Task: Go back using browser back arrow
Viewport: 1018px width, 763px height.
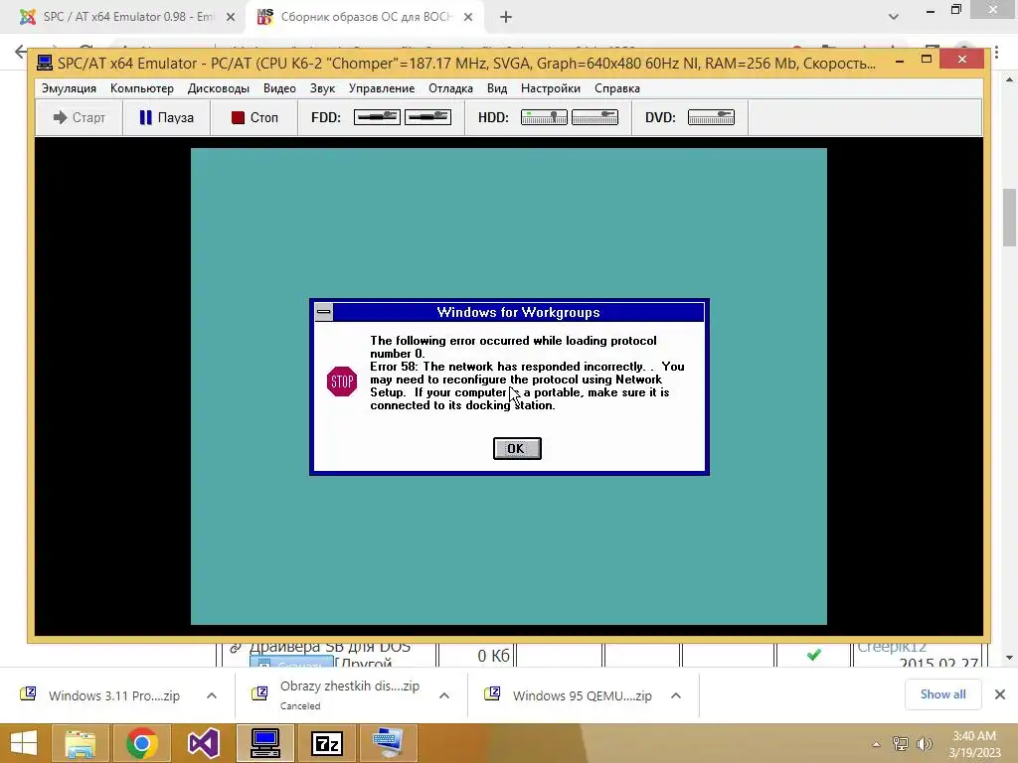Action: coord(21,51)
